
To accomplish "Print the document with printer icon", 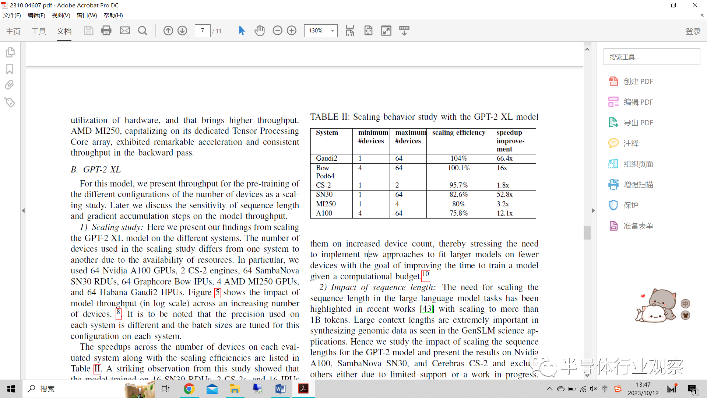I will [x=106, y=31].
